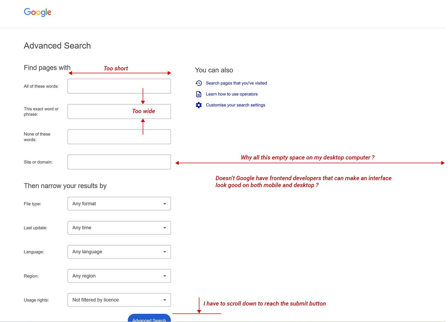Click the 'Usage rights:' label
448x322 pixels.
36,300
